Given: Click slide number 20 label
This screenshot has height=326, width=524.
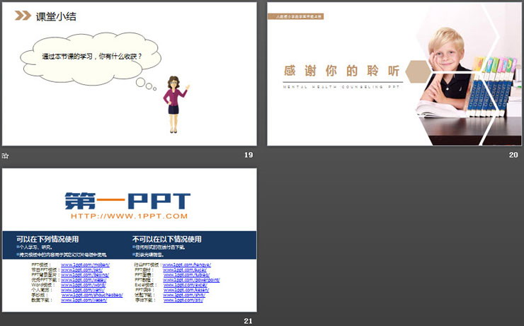Looking at the screenshot, I should coord(513,155).
